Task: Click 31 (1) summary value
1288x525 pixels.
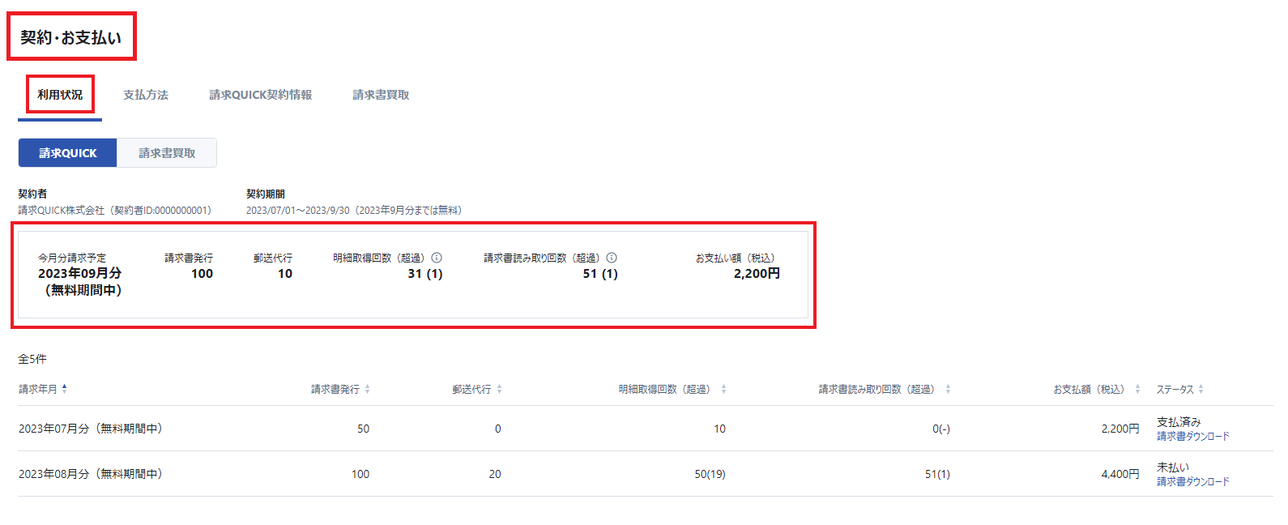Action: tap(424, 274)
